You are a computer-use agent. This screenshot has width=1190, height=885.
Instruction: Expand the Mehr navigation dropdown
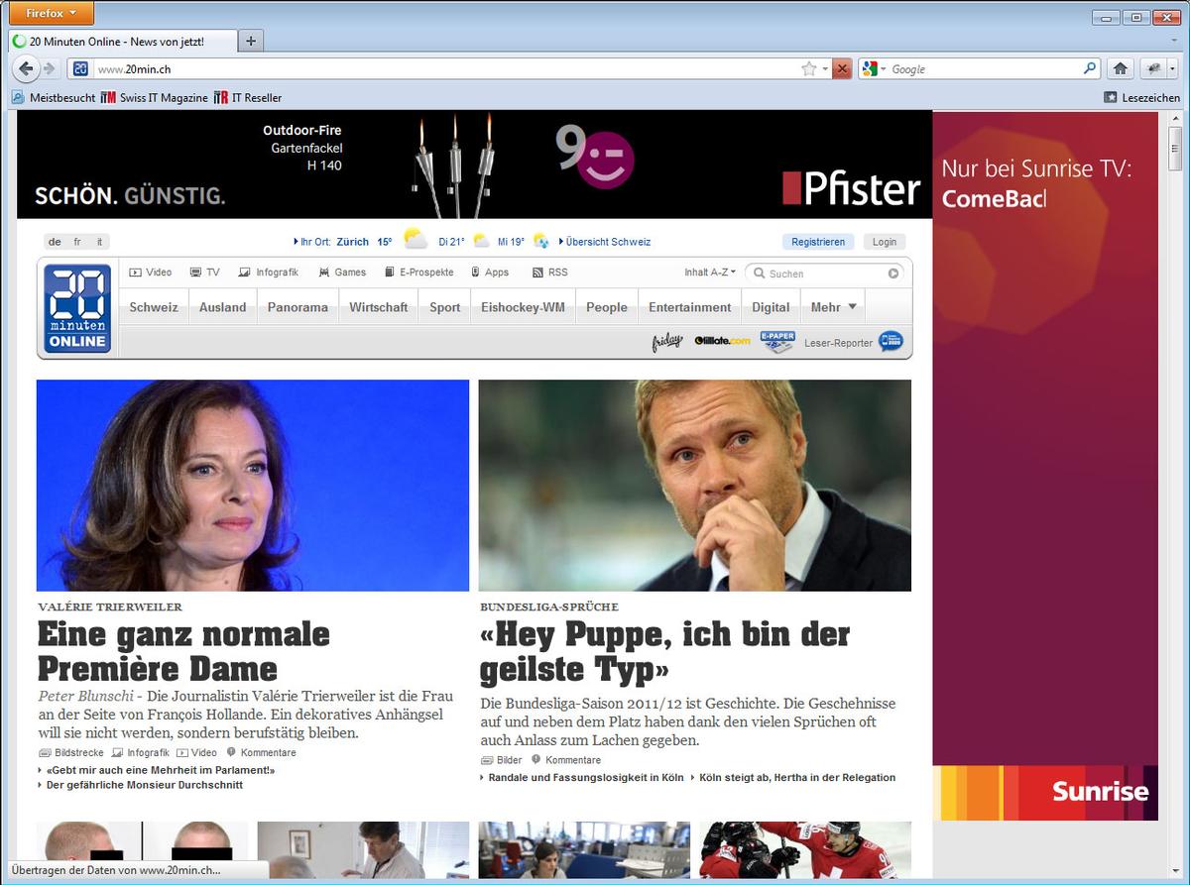833,307
